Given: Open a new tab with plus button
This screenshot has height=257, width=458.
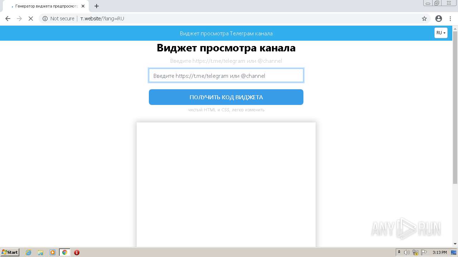Looking at the screenshot, I should tap(97, 6).
